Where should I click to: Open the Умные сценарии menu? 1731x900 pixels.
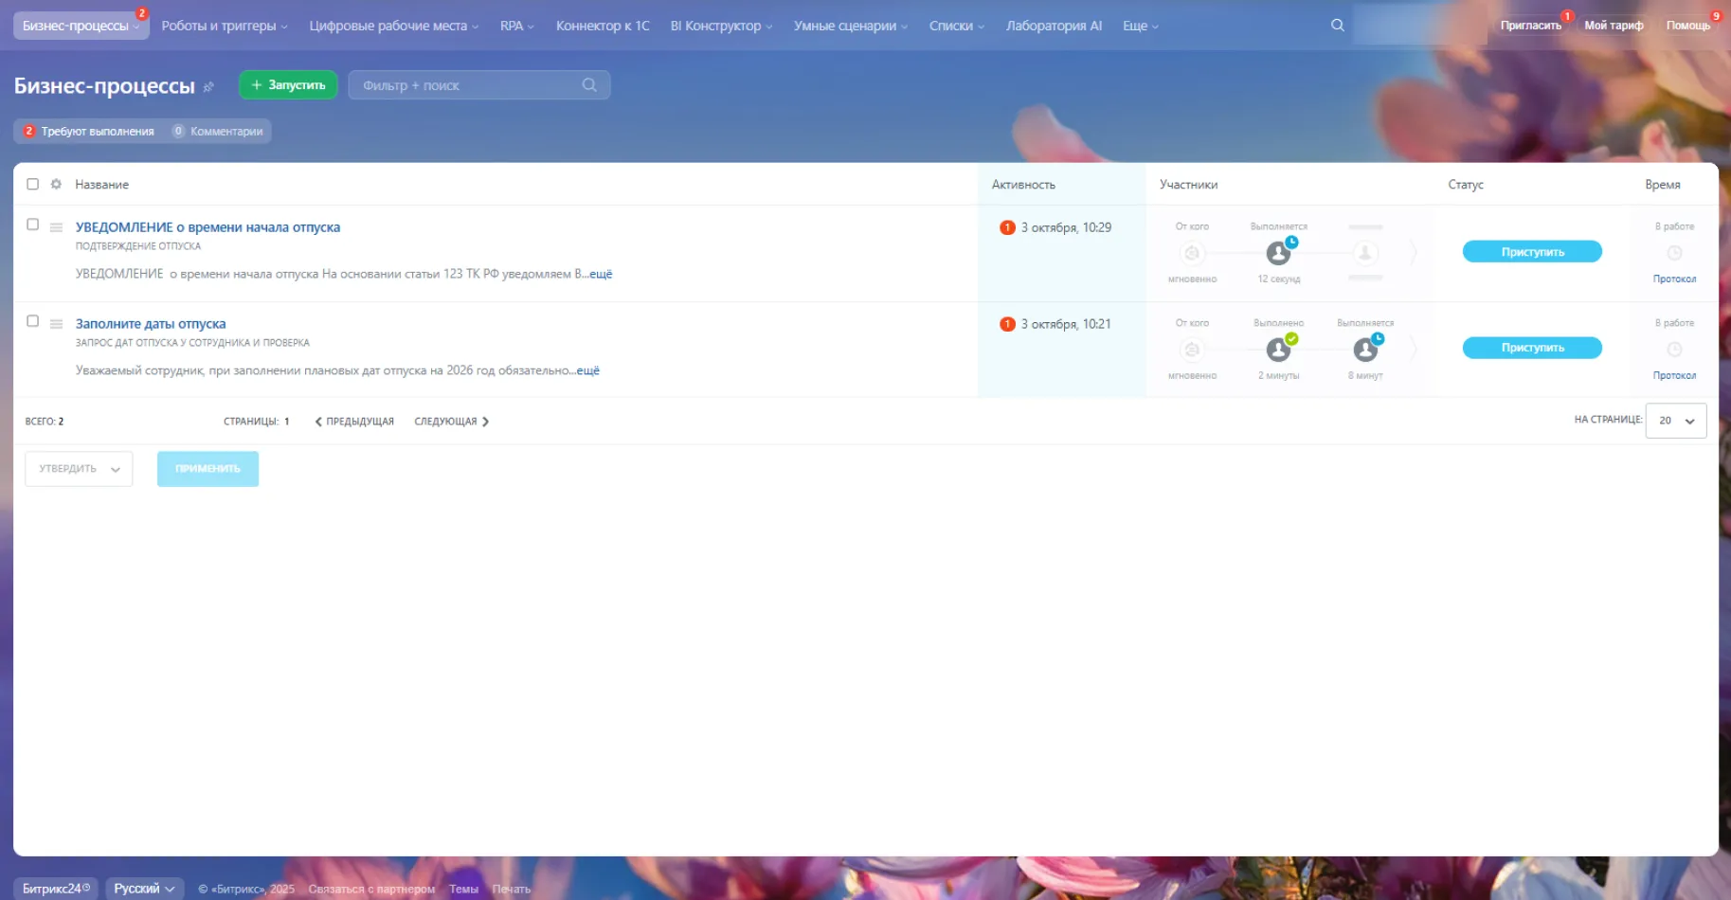pos(850,26)
